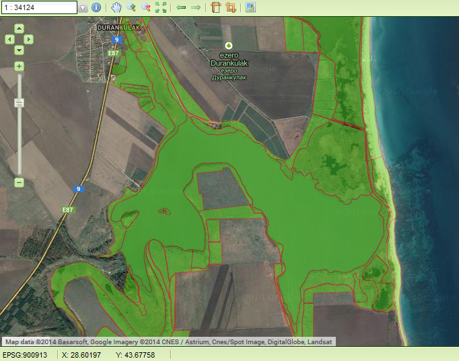This screenshot has width=459, height=361.
Task: Pan map west with left arrow
Action: (9, 40)
